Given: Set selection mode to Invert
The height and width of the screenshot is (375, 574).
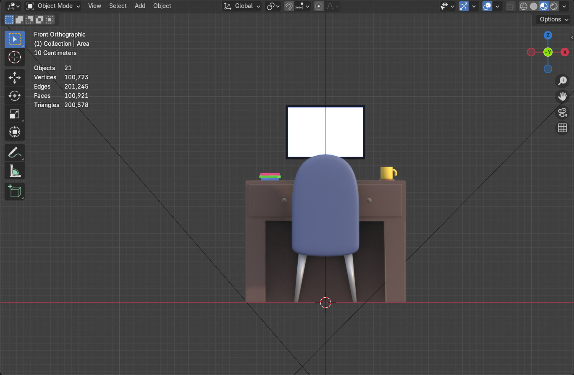Looking at the screenshot, I should coord(39,19).
